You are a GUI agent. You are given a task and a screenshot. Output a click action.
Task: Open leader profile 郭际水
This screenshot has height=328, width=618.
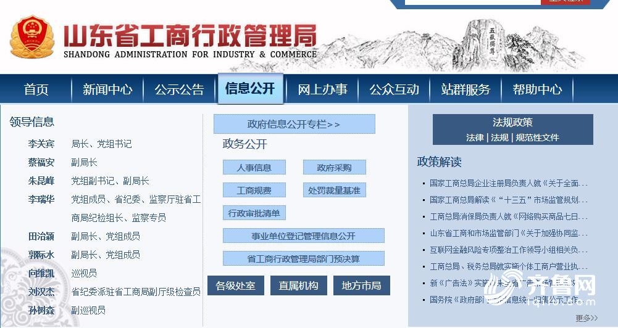[41, 255]
